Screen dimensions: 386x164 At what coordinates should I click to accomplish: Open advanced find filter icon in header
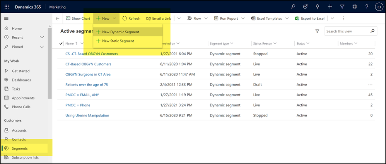point(342,7)
